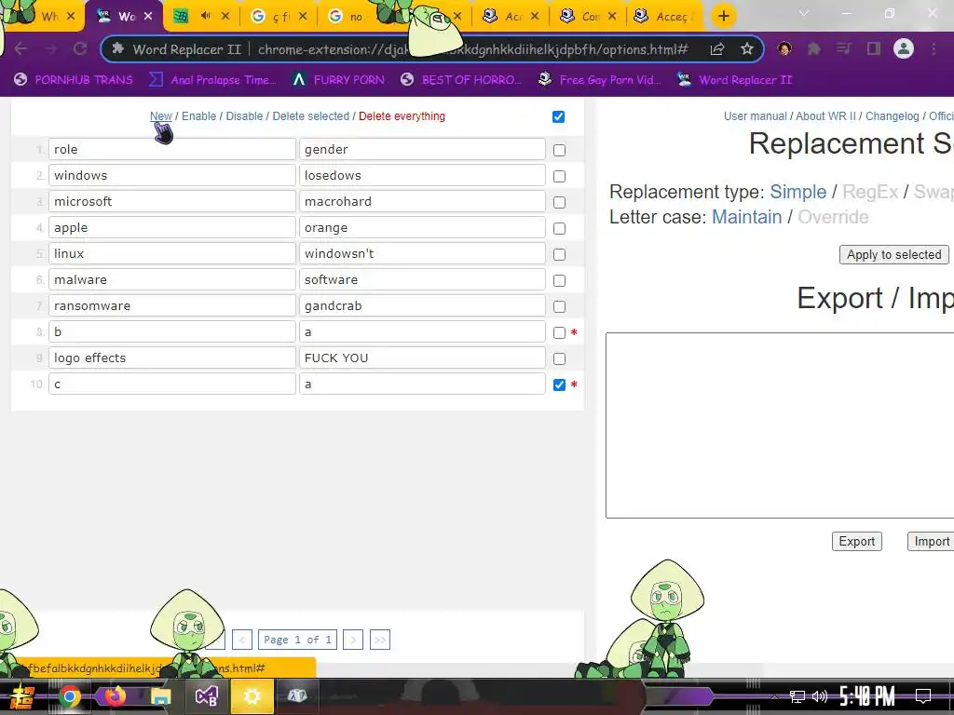Image resolution: width=954 pixels, height=715 pixels.
Task: Check the box for the logo effects row
Action: (559, 358)
